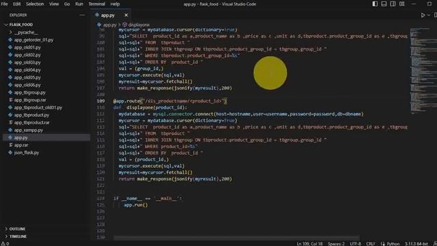
Task: Click Ln 109, Col 18 status item
Action: (x=309, y=243)
